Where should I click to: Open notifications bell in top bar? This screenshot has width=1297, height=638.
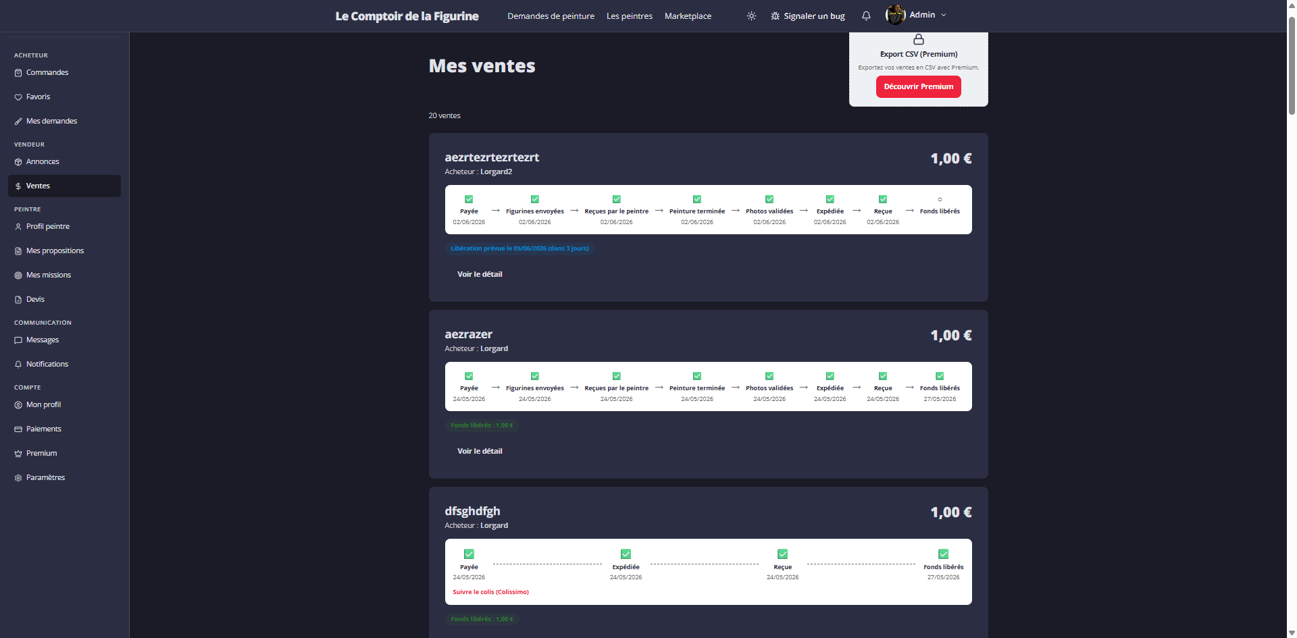coord(866,16)
